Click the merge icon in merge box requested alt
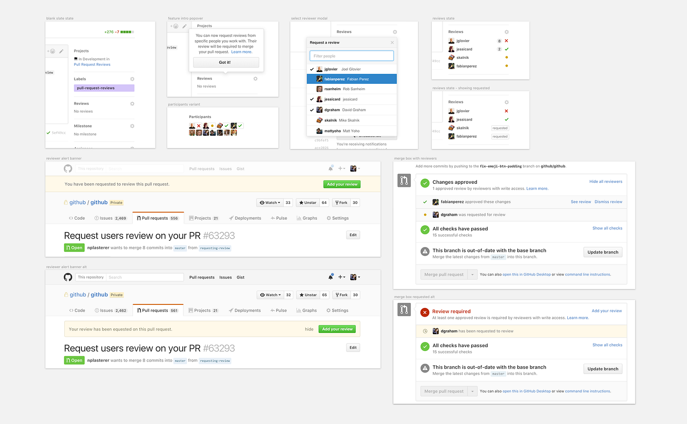This screenshot has height=424, width=687. coord(404,310)
